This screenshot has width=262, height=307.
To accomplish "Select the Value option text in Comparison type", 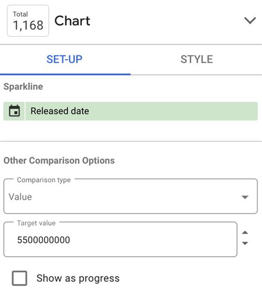I will pos(20,197).
